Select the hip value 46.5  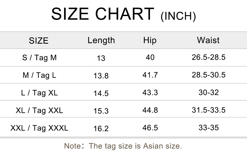150,127
